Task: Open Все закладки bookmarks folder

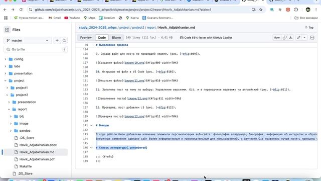Action: pyautogui.click(x=306, y=18)
